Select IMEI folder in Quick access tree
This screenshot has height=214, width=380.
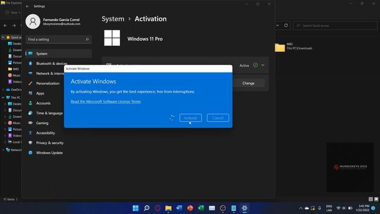click(14, 69)
